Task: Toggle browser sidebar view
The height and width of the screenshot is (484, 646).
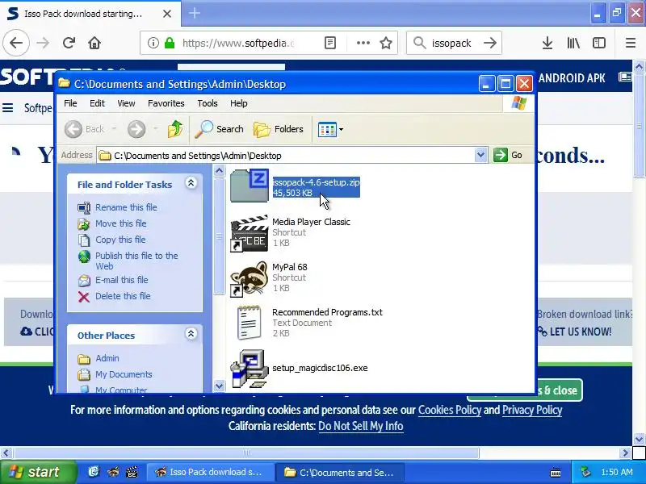Action: point(599,43)
